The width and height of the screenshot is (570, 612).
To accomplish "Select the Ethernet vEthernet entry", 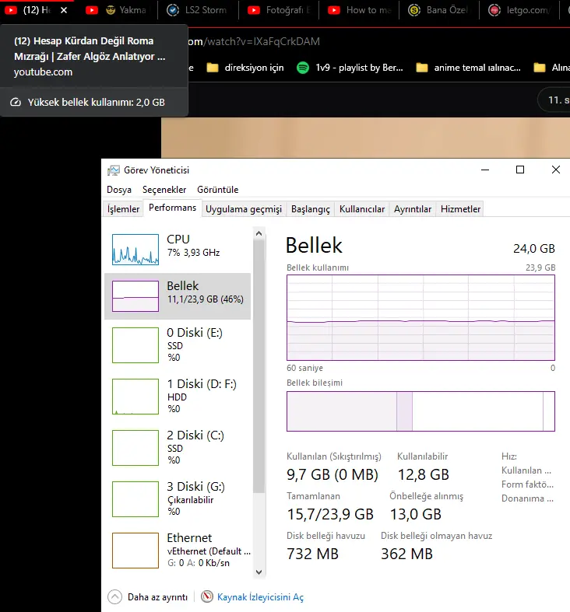I will point(178,551).
